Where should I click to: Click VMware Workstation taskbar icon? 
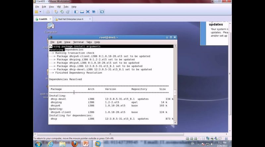pyautogui.click(x=98, y=144)
